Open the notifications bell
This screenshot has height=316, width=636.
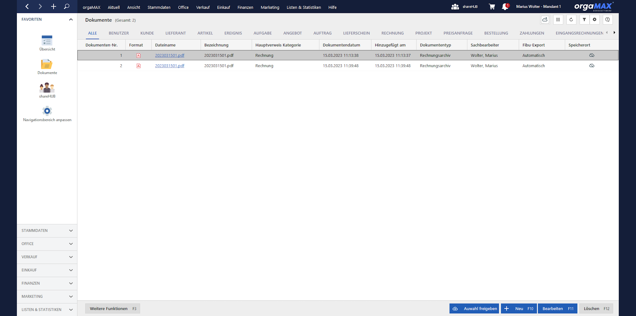pos(505,7)
